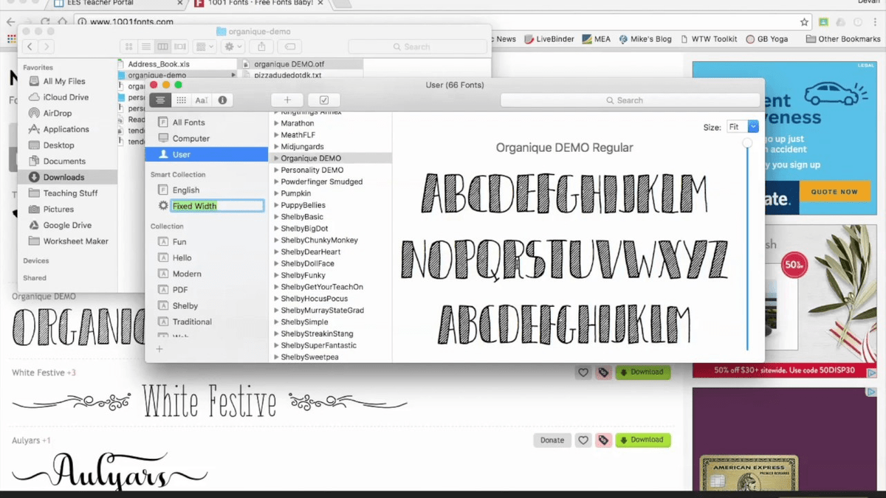Click the heart icon beside White Festive
The height and width of the screenshot is (498, 886).
tap(583, 373)
